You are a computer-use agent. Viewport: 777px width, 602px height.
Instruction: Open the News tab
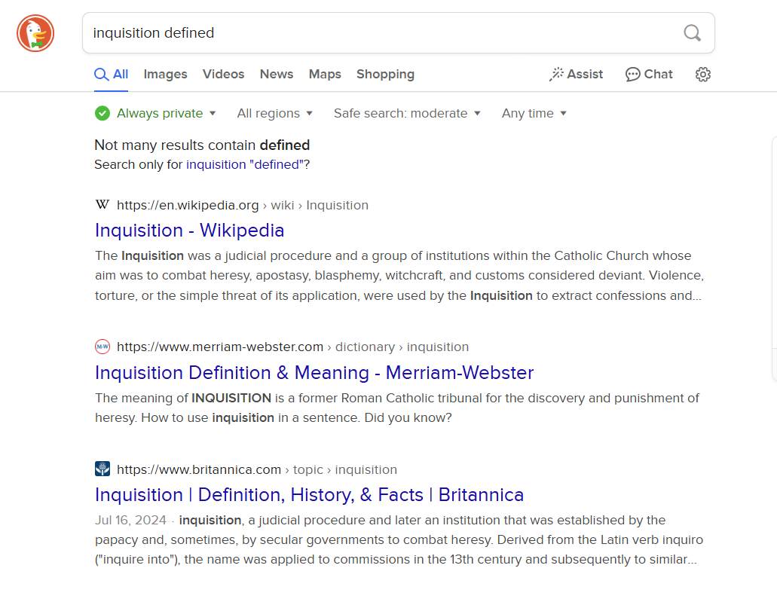(277, 75)
